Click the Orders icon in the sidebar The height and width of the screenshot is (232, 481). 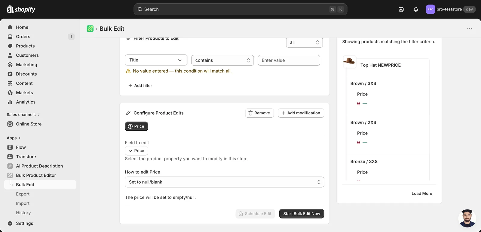10,37
